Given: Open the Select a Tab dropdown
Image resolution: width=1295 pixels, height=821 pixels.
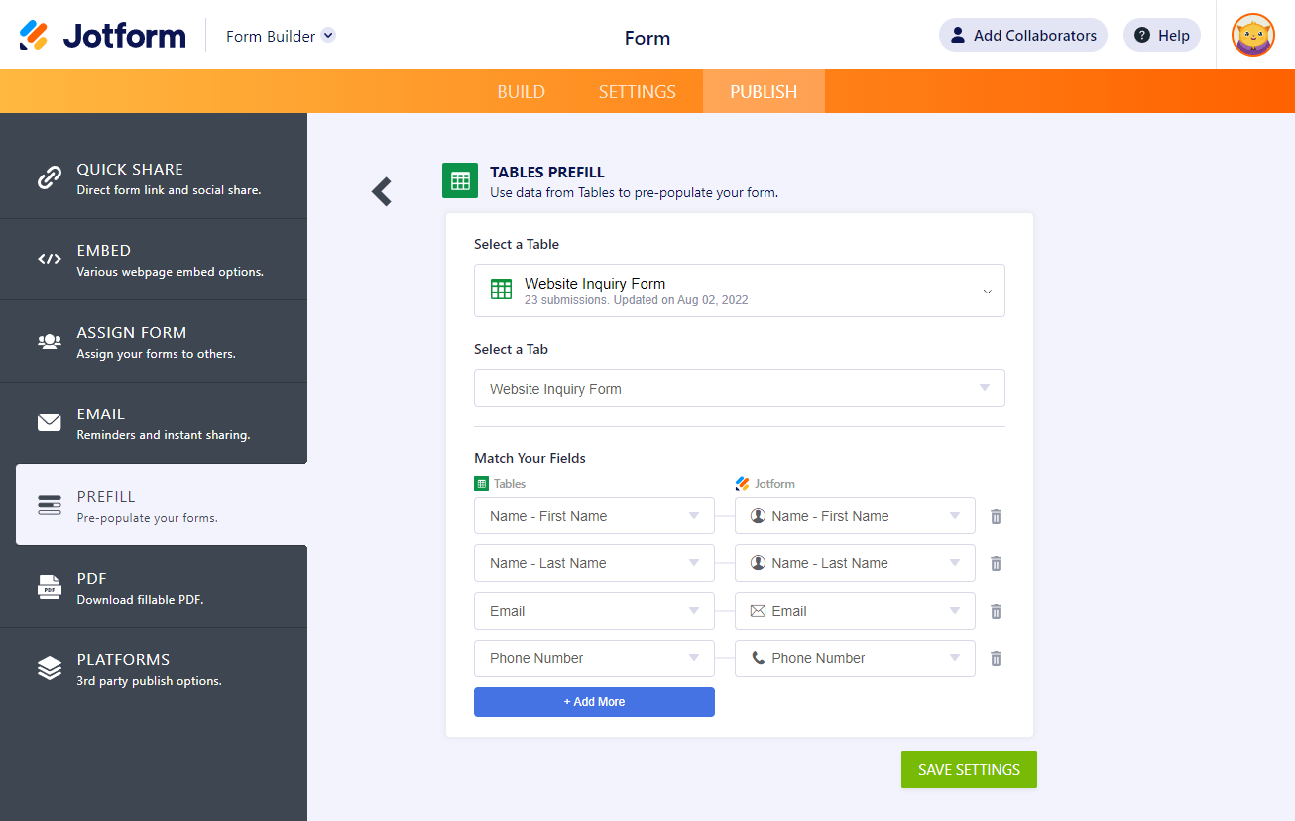Looking at the screenshot, I should [x=740, y=388].
